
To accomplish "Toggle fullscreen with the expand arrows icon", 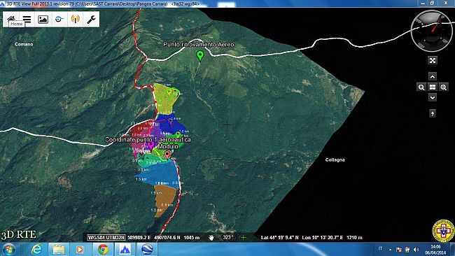I will [x=433, y=60].
